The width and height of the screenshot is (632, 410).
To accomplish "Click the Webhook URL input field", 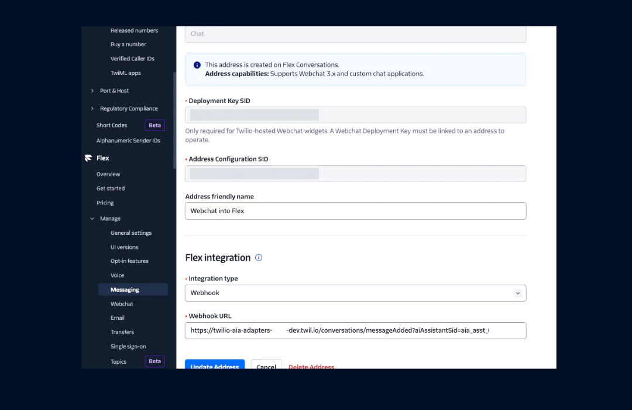I will coord(356,330).
